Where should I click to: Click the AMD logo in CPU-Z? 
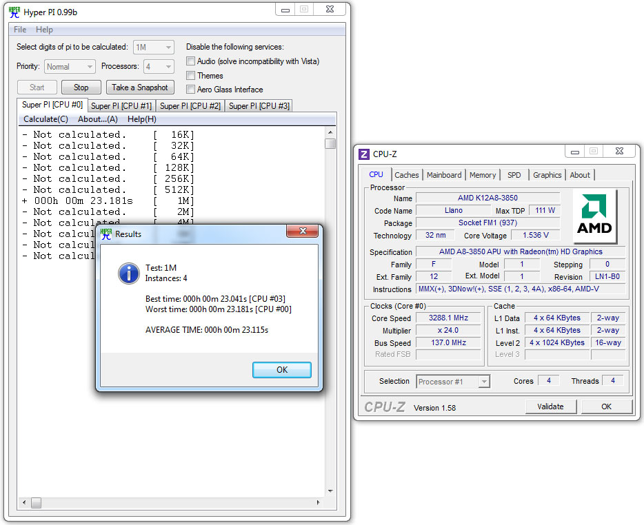tap(594, 216)
